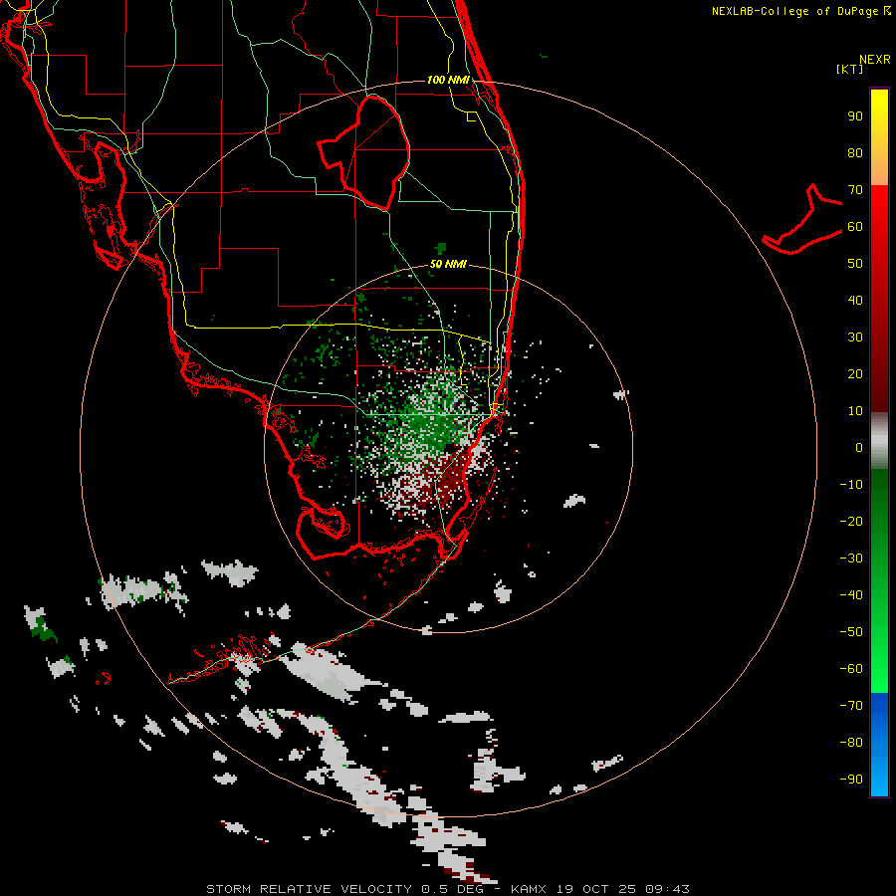The width and height of the screenshot is (896, 896).
Task: Click the 09:43 timestamp in caption
Action: pyautogui.click(x=667, y=889)
